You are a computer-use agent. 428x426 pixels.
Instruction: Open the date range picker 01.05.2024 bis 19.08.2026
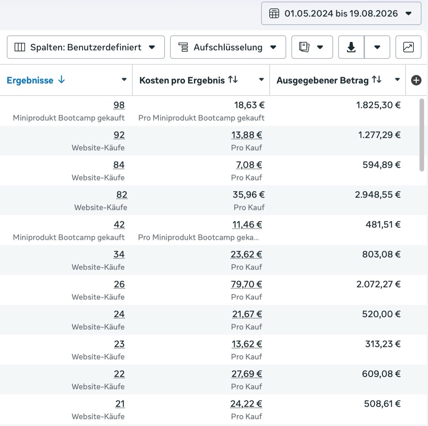(341, 13)
